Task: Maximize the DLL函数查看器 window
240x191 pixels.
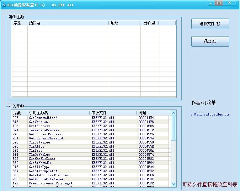Action: tap(219, 3)
